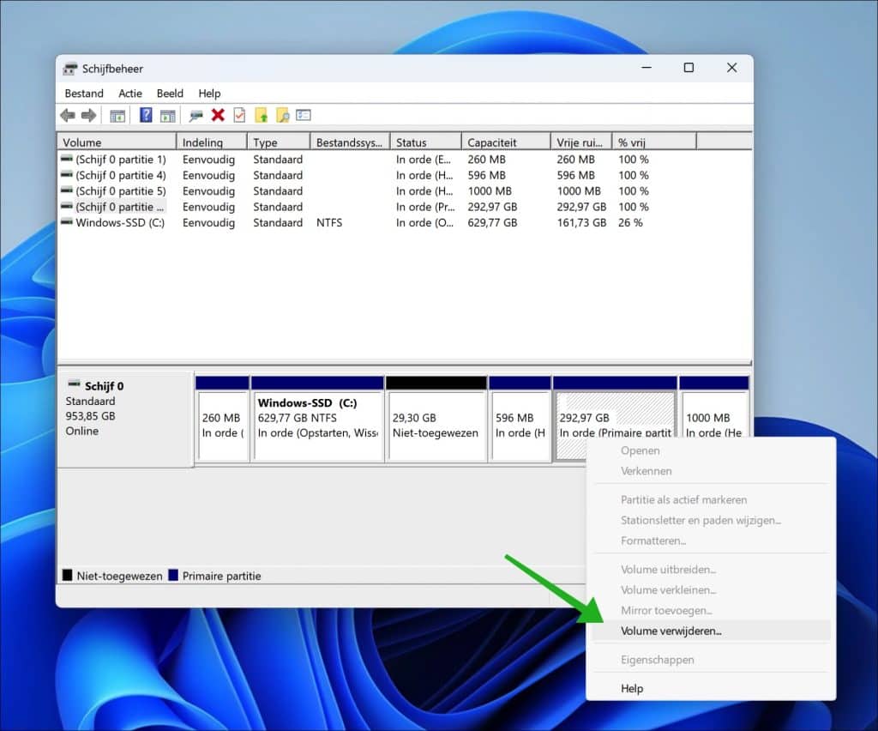Select the Windows-SSD (C:) volume row
Screen dimensions: 878x731
point(120,222)
